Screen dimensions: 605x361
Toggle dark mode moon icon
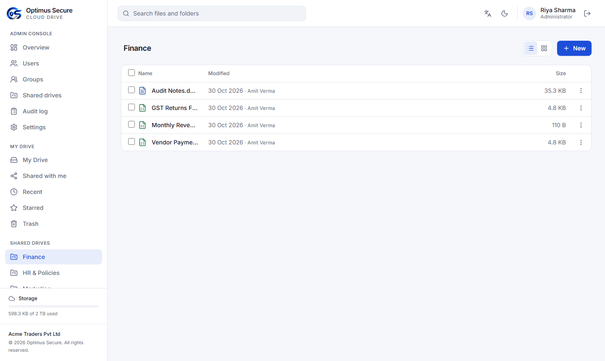click(x=505, y=13)
